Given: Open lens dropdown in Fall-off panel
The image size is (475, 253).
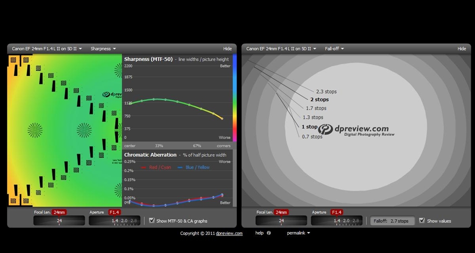Looking at the screenshot, I should click(281, 49).
